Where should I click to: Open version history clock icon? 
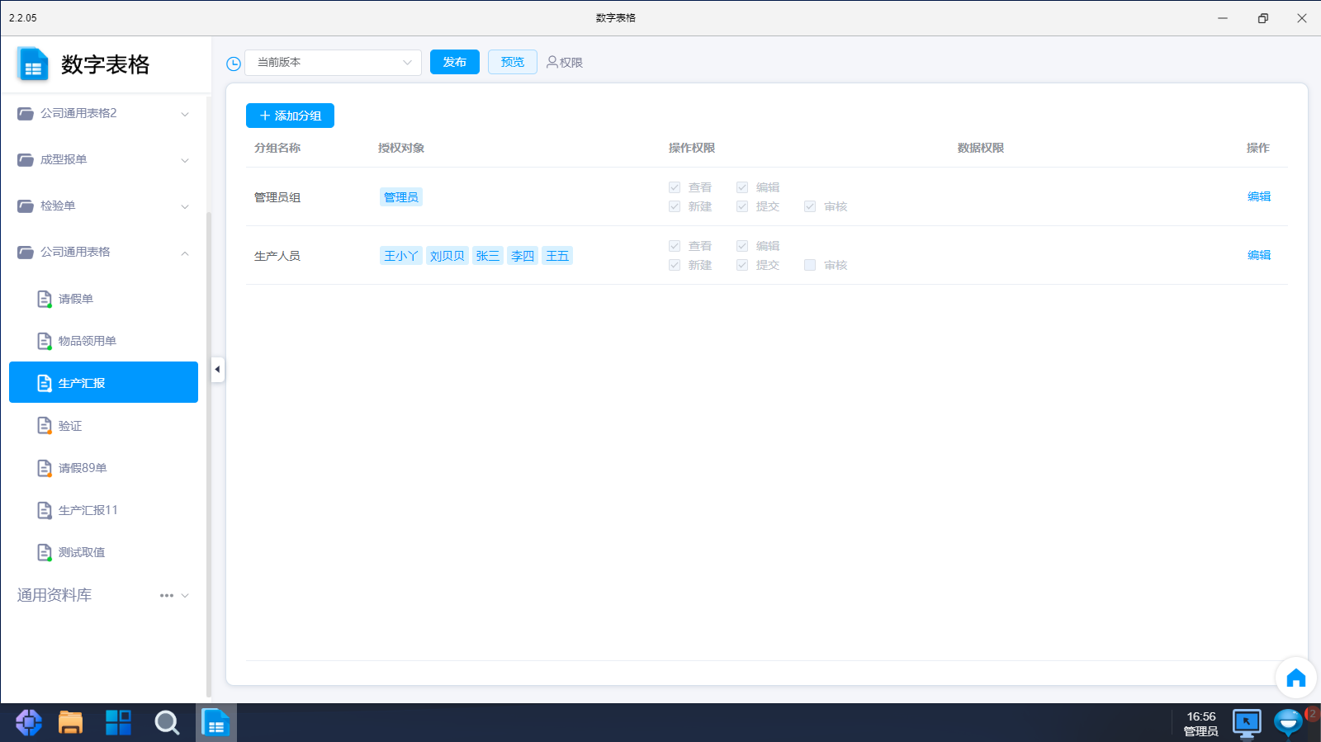[x=234, y=64]
